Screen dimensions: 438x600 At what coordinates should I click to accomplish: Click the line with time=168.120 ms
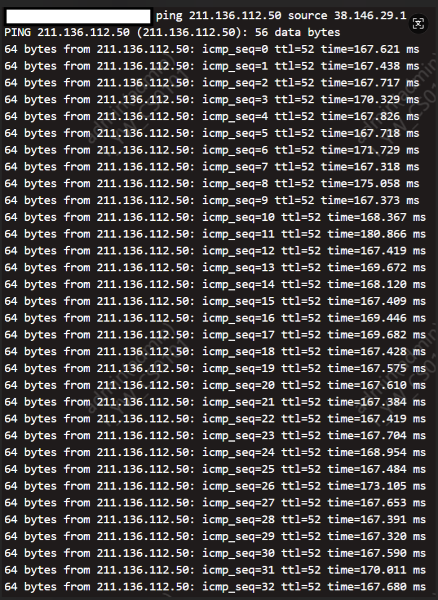coord(215,284)
